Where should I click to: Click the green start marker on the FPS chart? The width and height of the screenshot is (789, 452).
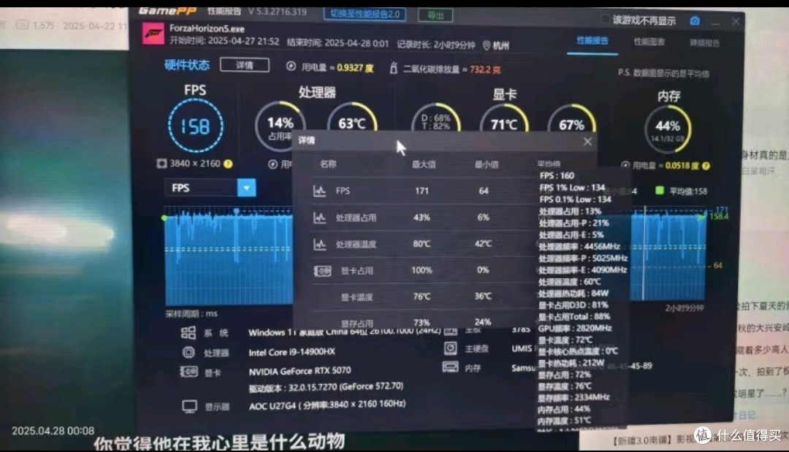pos(164,218)
